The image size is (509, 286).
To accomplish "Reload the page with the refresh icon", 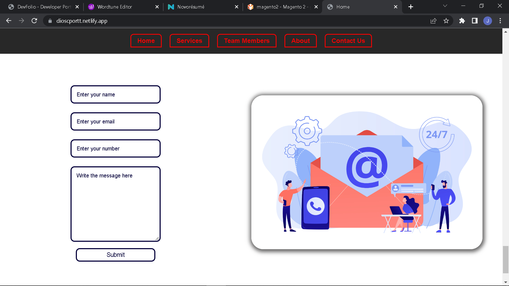I will tap(34, 21).
